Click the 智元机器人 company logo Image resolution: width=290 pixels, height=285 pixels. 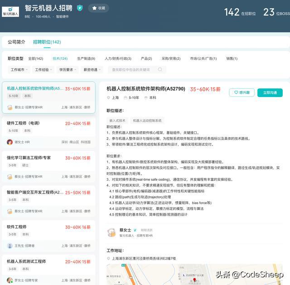click(10, 12)
